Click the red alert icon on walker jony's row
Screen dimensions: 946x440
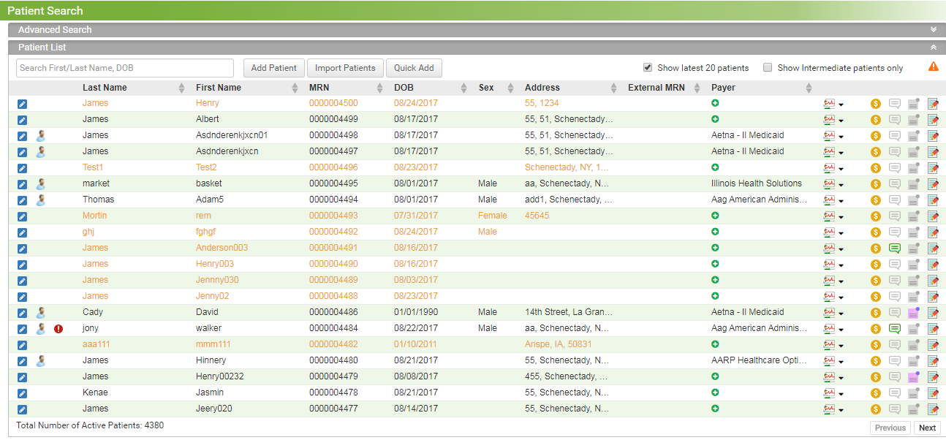tap(58, 328)
